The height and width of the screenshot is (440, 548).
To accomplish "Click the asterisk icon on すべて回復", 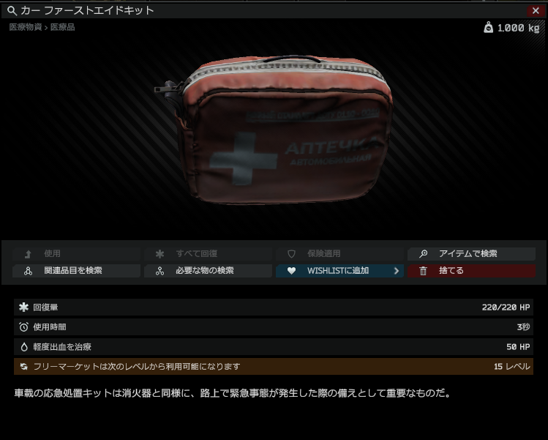I will 159,254.
